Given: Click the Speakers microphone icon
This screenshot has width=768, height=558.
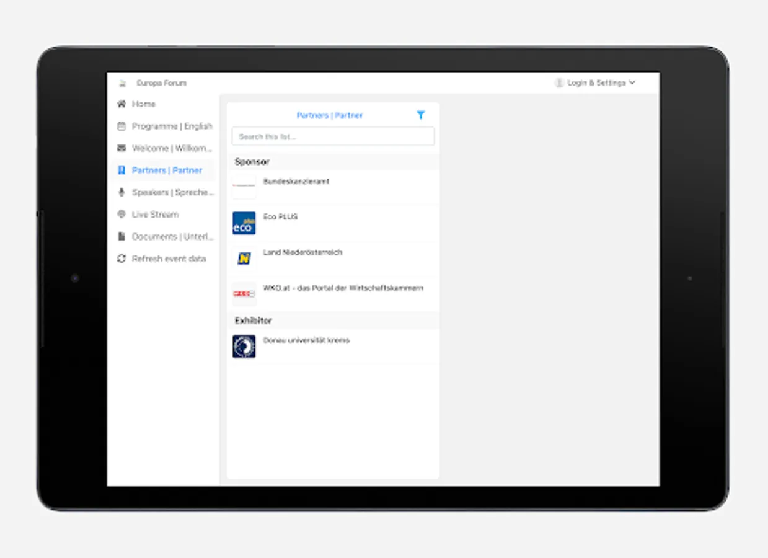Looking at the screenshot, I should tap(121, 192).
